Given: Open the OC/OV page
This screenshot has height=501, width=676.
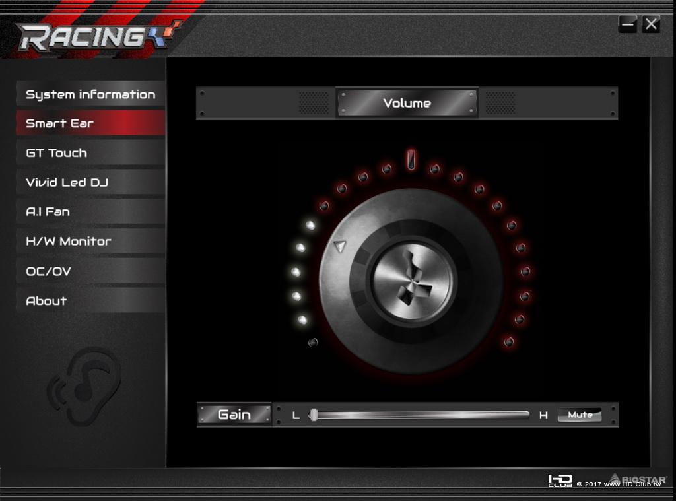Looking at the screenshot, I should pos(90,271).
